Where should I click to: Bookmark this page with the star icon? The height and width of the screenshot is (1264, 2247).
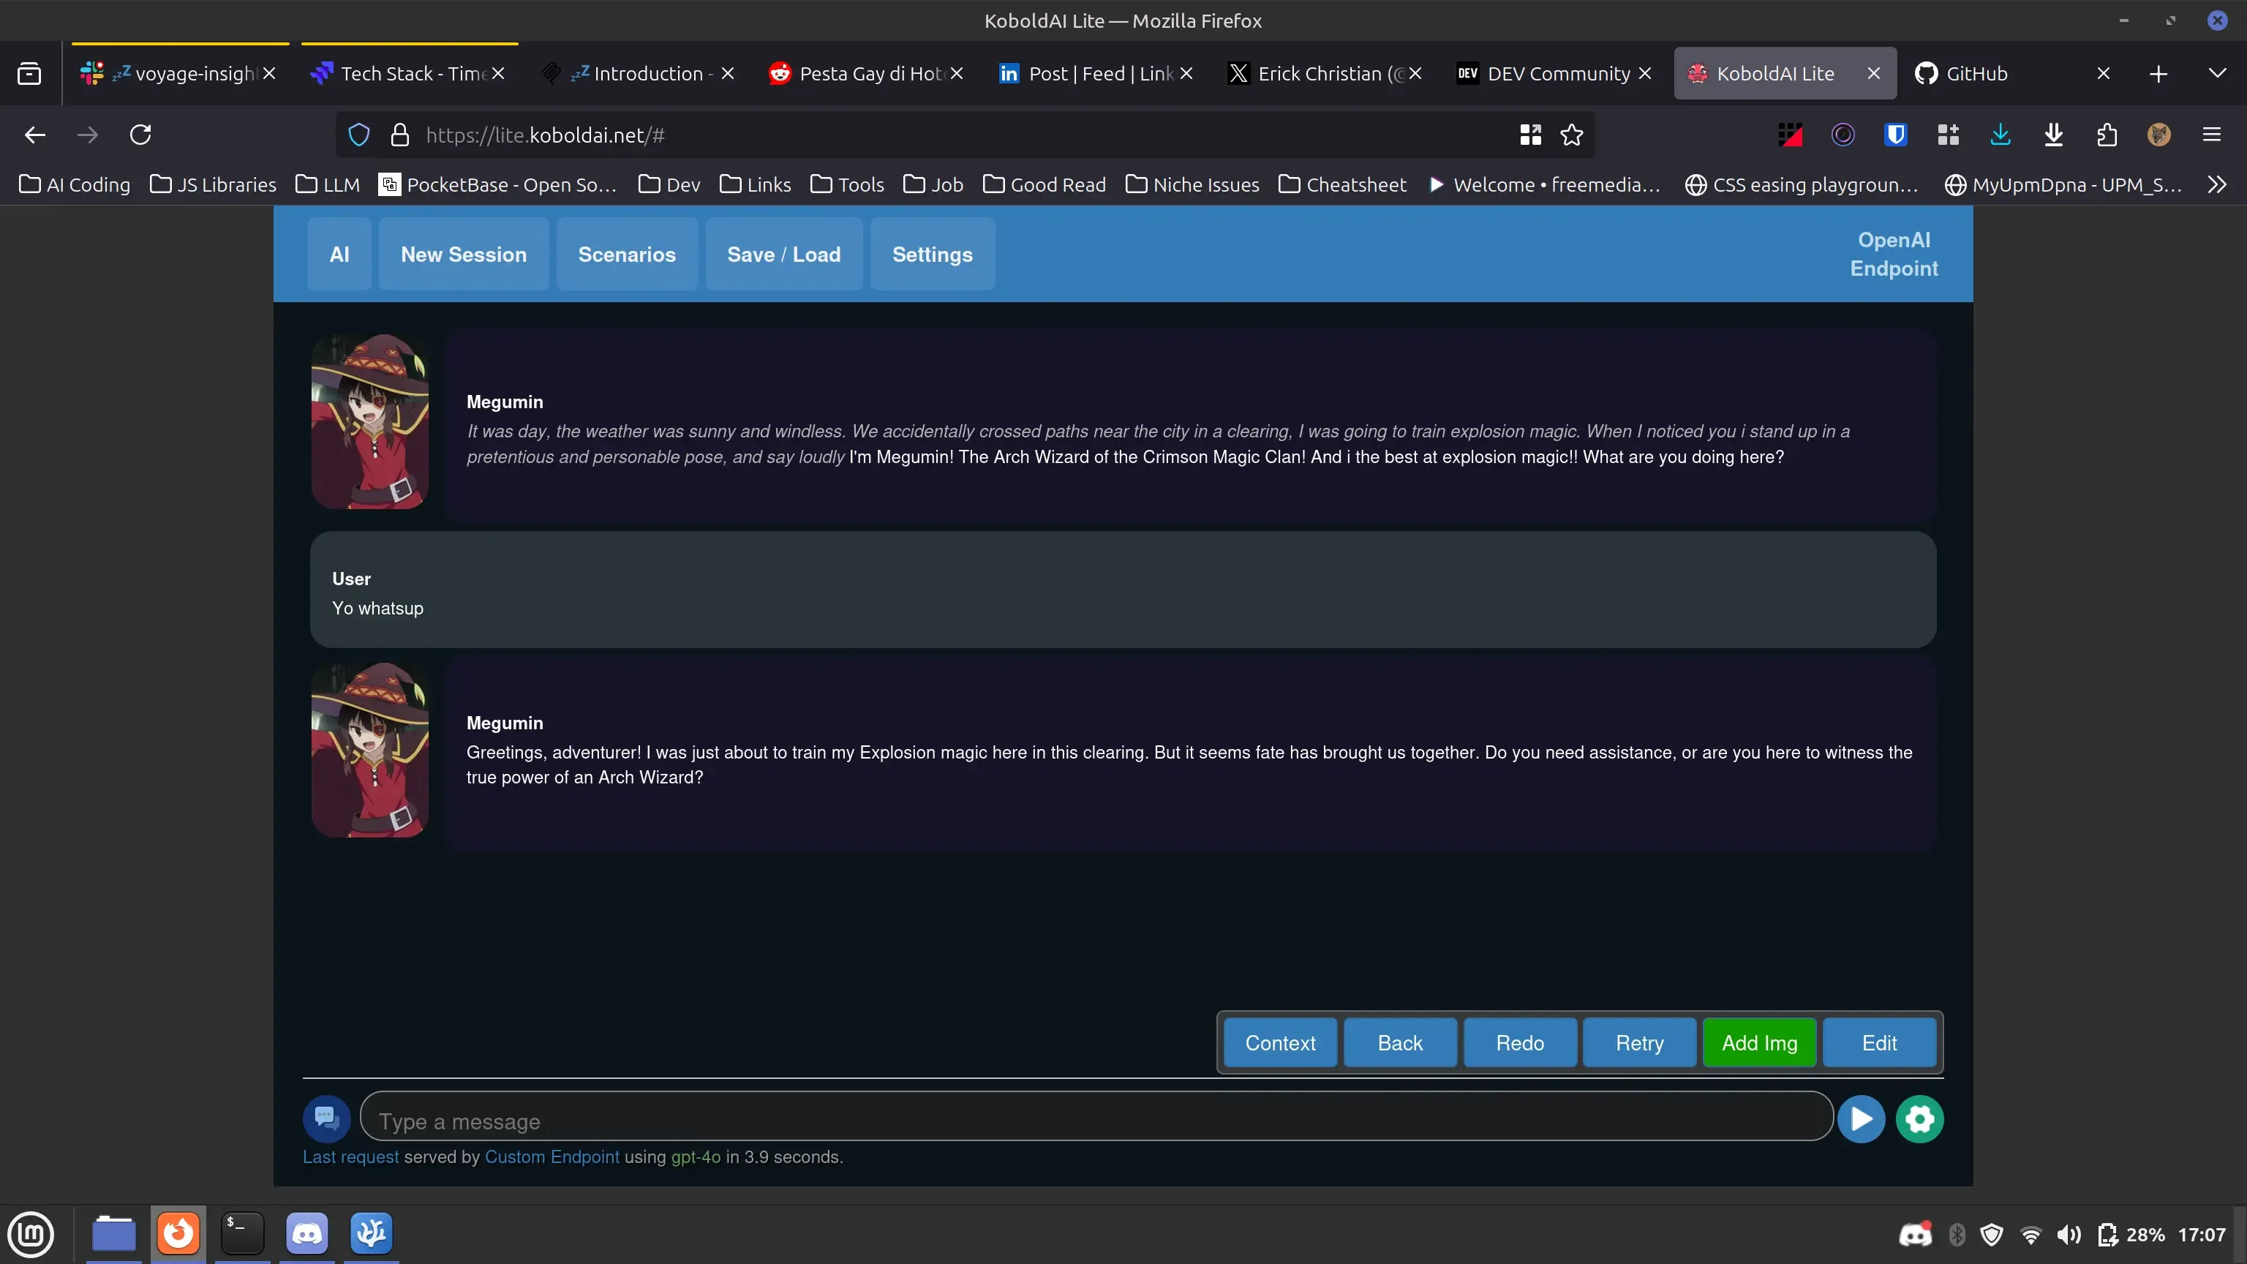pyautogui.click(x=1571, y=135)
